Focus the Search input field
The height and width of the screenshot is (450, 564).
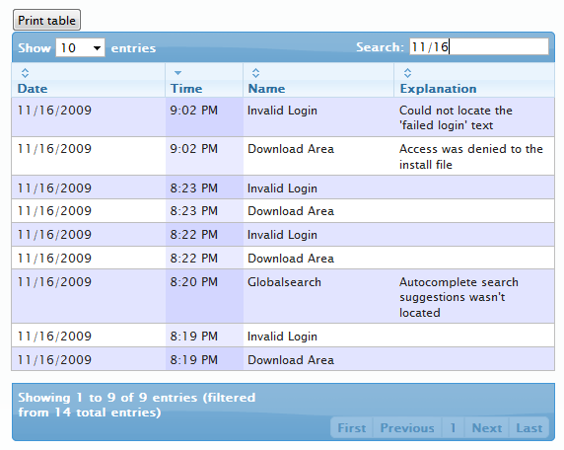pyautogui.click(x=479, y=46)
